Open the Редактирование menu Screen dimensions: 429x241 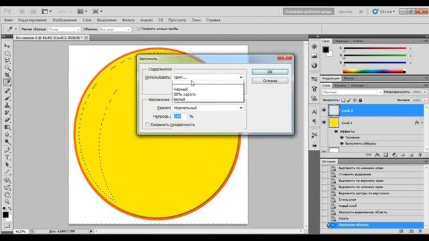(x=32, y=20)
